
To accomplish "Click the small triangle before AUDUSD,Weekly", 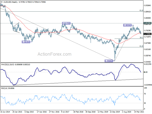I will point(2,2).
